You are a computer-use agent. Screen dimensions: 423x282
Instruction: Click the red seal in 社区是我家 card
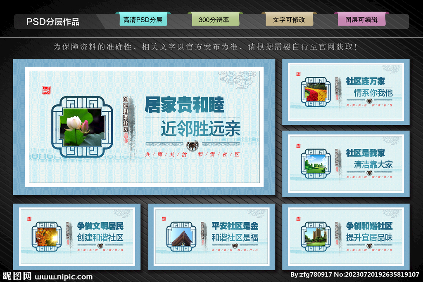click(x=298, y=146)
